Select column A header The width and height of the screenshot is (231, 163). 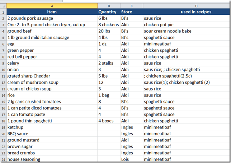(52, 6)
